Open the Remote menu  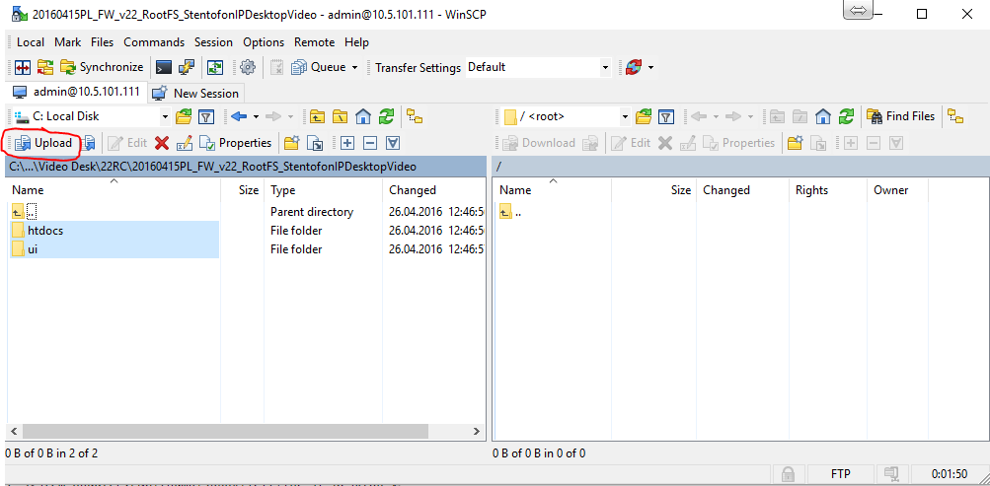(315, 42)
